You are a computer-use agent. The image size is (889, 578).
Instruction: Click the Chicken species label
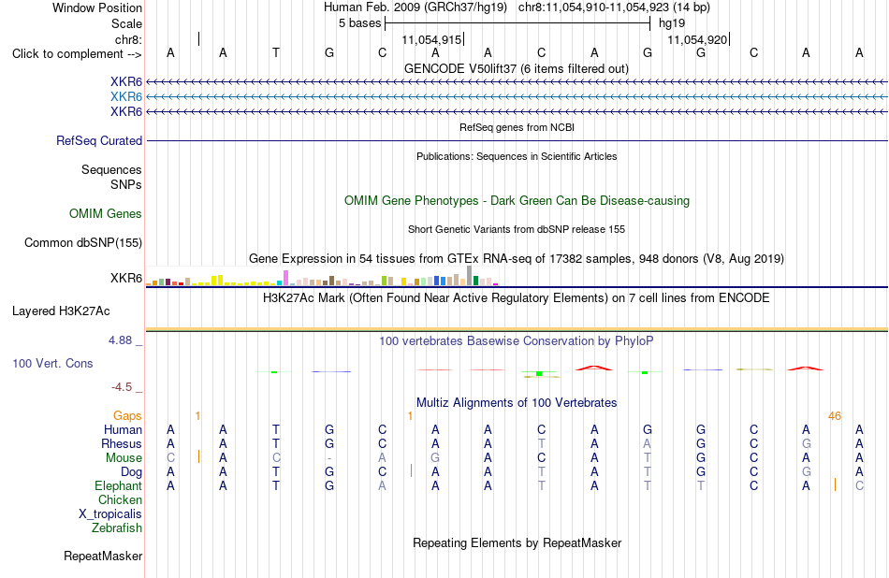(120, 499)
